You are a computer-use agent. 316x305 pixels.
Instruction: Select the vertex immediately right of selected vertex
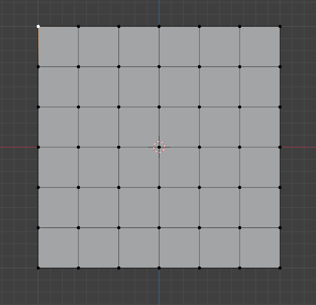(x=79, y=27)
